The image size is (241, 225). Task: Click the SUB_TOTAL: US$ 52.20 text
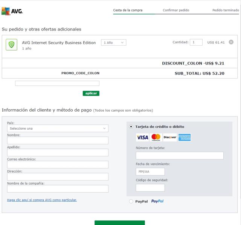[199, 73]
